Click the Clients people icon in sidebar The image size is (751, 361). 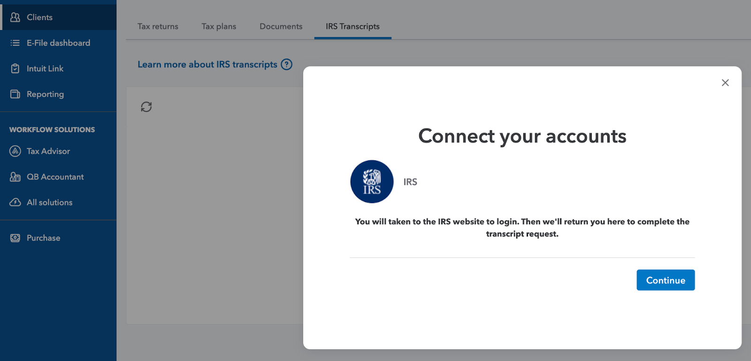tap(15, 17)
